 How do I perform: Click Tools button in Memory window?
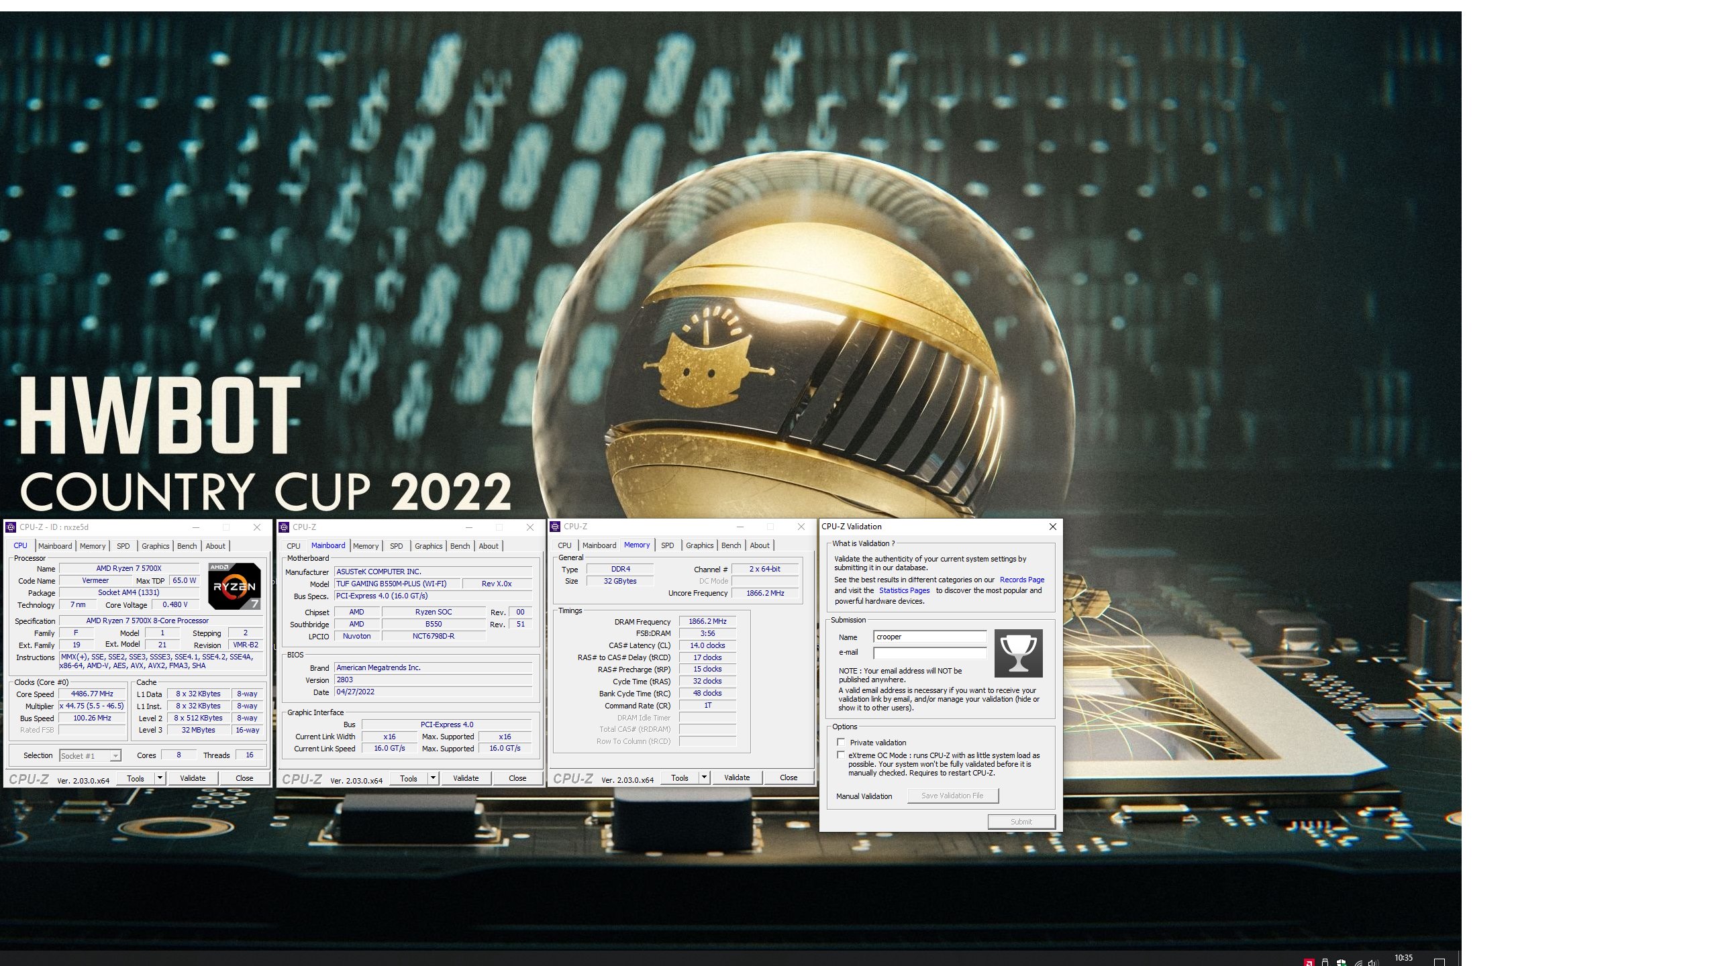[680, 777]
